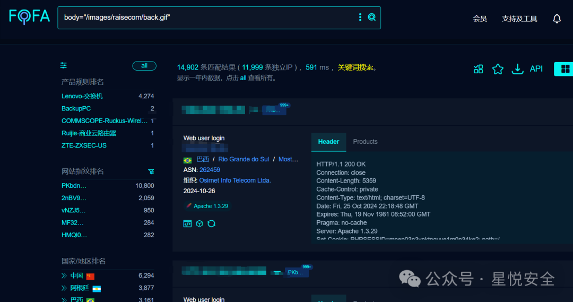Click the first result's blurred host link
The image size is (573, 302).
(x=213, y=110)
